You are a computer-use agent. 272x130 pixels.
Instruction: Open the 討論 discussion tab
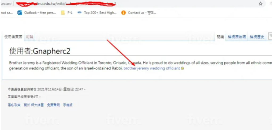pos(30,37)
